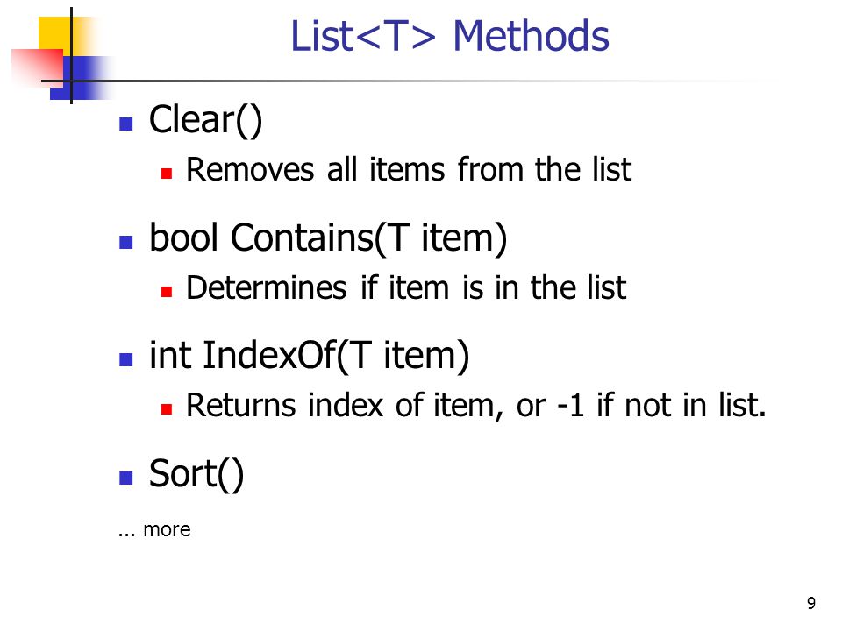Image resolution: width=842 pixels, height=631 pixels.
Task: Click the slide number 9
Action: [810, 603]
